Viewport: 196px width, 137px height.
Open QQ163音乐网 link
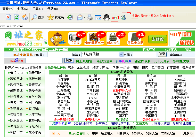[x=151, y=119]
